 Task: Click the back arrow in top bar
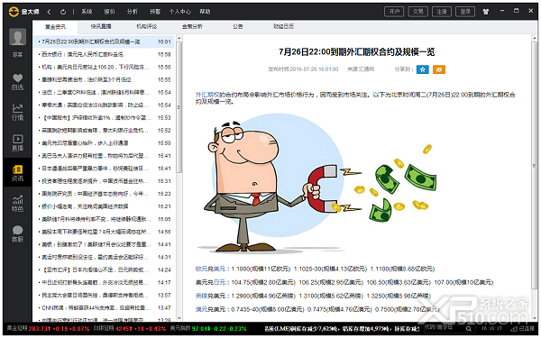pyautogui.click(x=49, y=12)
